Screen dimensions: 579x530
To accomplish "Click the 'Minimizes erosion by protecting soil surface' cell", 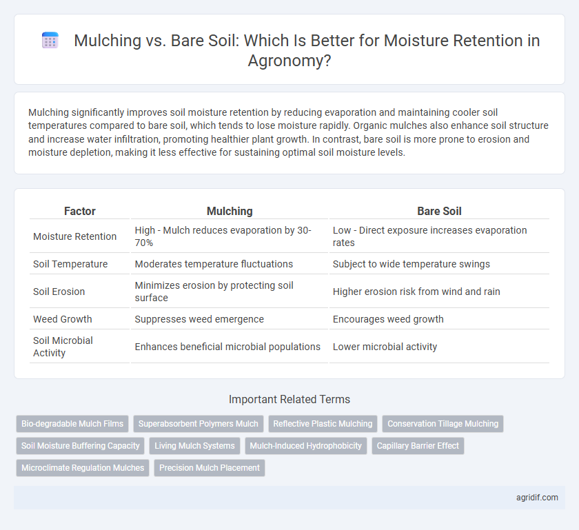I will pos(230,292).
